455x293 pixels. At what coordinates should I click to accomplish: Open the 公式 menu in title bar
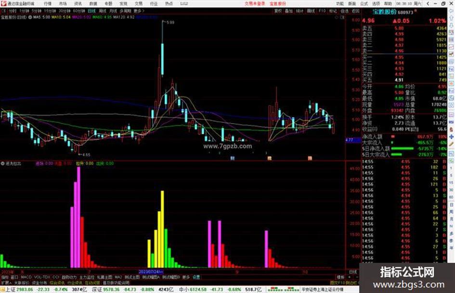coord(364,4)
